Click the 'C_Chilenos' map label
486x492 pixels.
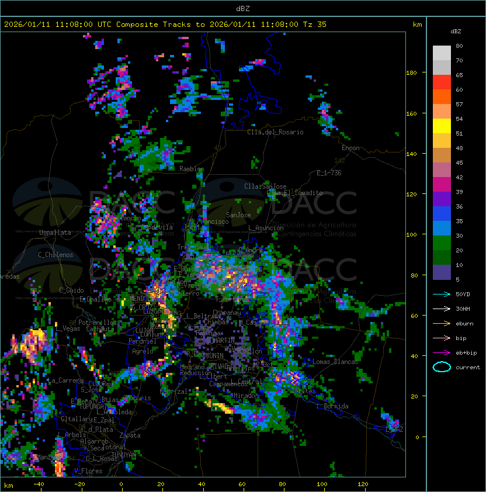click(x=55, y=255)
